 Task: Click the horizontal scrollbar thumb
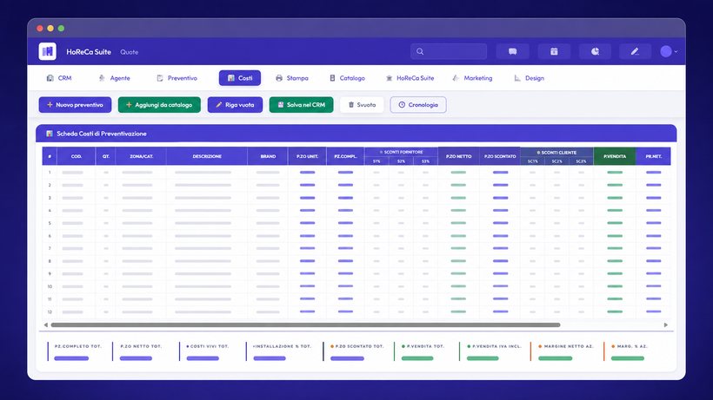pyautogui.click(x=305, y=325)
